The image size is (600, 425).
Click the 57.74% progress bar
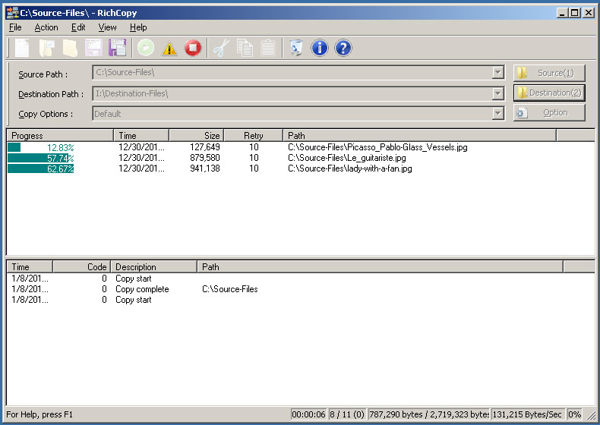(x=40, y=158)
